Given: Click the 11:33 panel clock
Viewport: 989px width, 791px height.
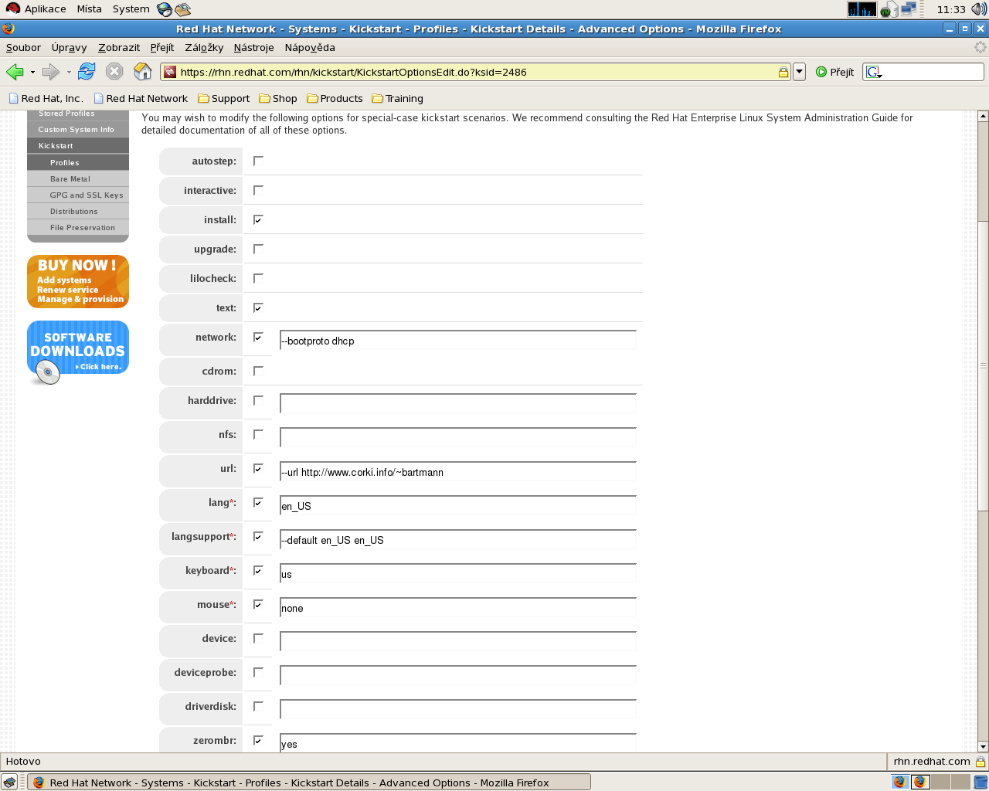Looking at the screenshot, I should (951, 9).
